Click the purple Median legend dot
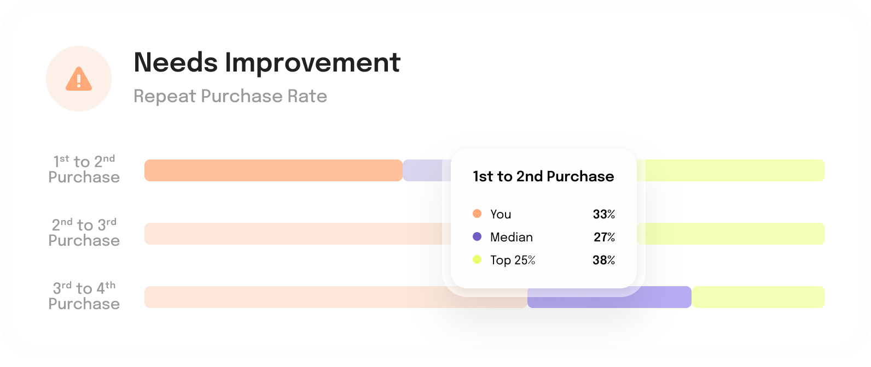Screen dimensions: 871x367 (477, 236)
